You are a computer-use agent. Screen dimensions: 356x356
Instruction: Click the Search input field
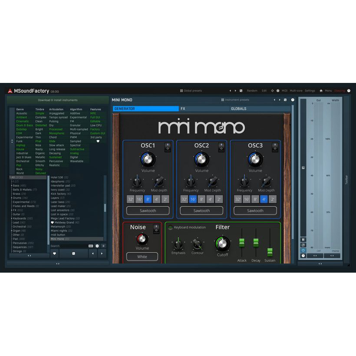coord(69,246)
